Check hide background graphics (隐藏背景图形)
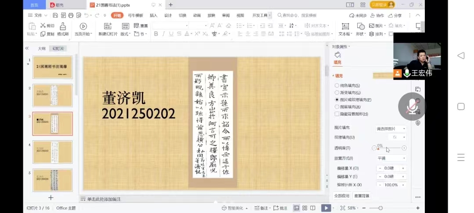 coord(337,114)
